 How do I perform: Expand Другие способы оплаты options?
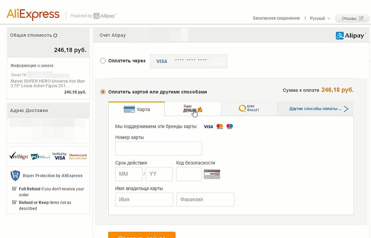coord(318,109)
